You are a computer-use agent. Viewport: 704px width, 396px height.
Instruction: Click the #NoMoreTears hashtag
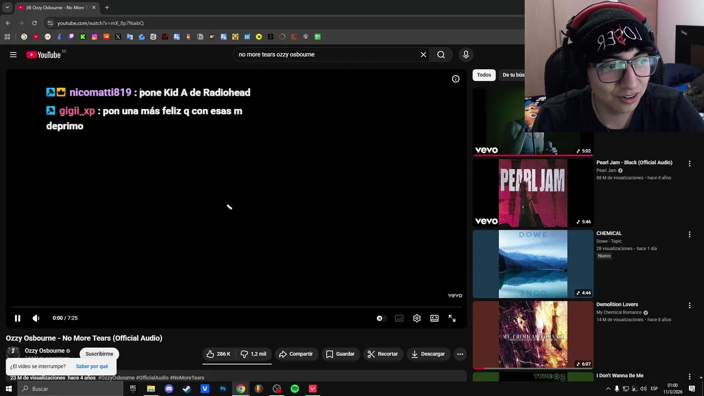tap(187, 378)
